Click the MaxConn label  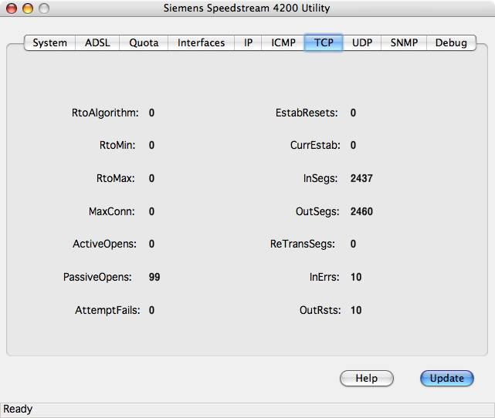pos(112,211)
